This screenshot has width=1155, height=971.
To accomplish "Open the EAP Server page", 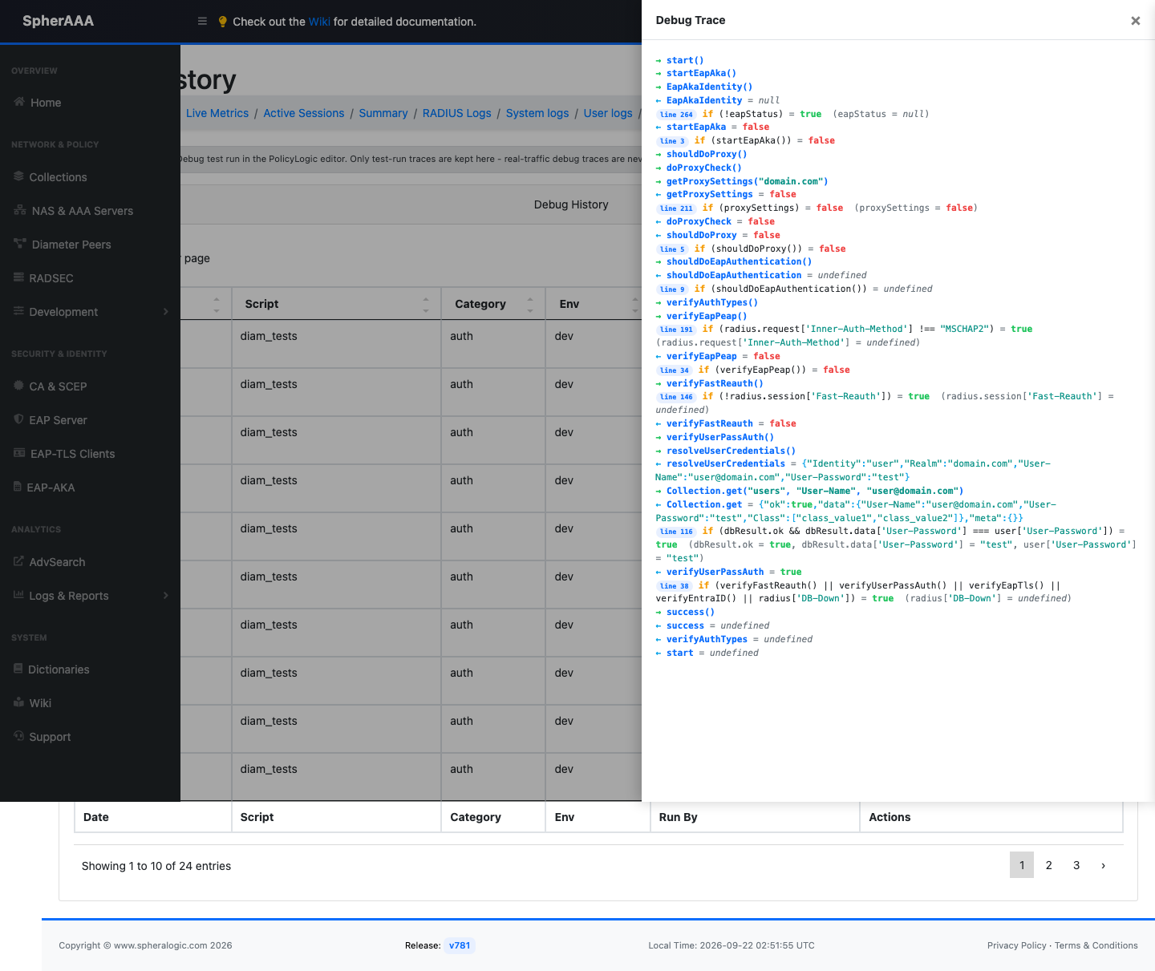I will tap(58, 420).
